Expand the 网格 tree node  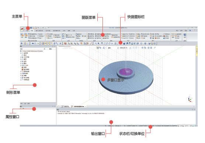pos(21,74)
